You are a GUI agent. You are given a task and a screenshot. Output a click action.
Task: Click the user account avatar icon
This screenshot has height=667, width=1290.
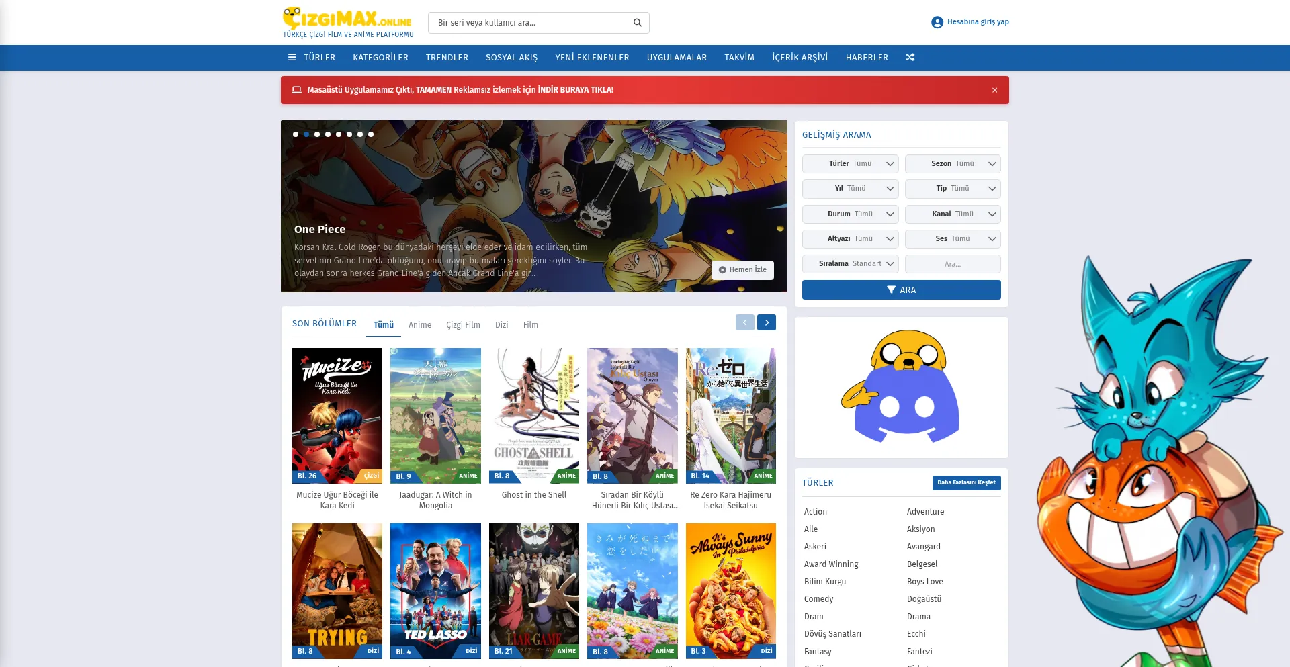(937, 22)
